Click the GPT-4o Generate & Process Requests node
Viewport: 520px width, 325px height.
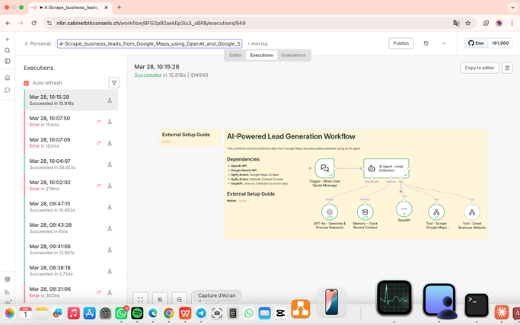(x=330, y=212)
